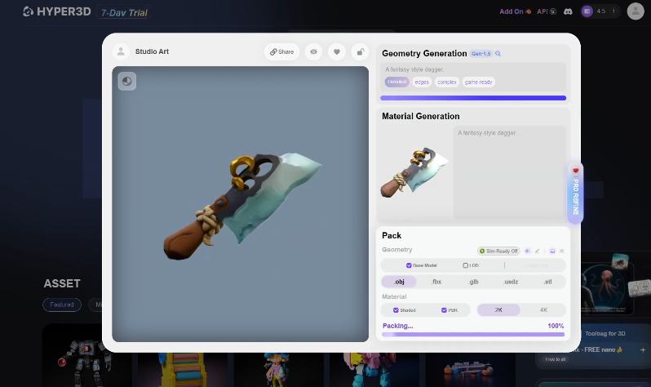The width and height of the screenshot is (651, 387).
Task: Select the .usdz export format
Action: point(511,282)
